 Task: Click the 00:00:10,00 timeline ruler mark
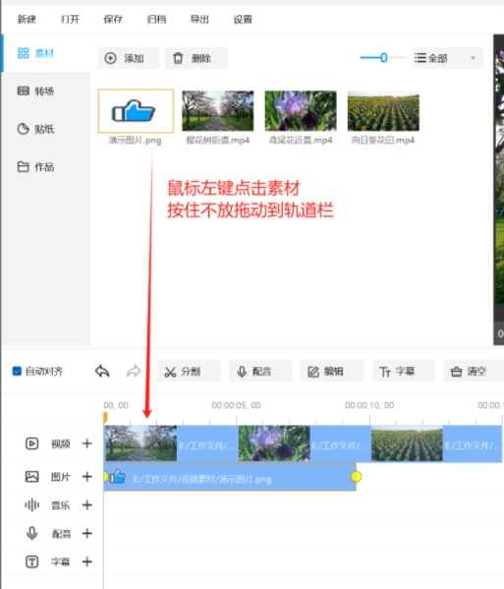pyautogui.click(x=369, y=405)
